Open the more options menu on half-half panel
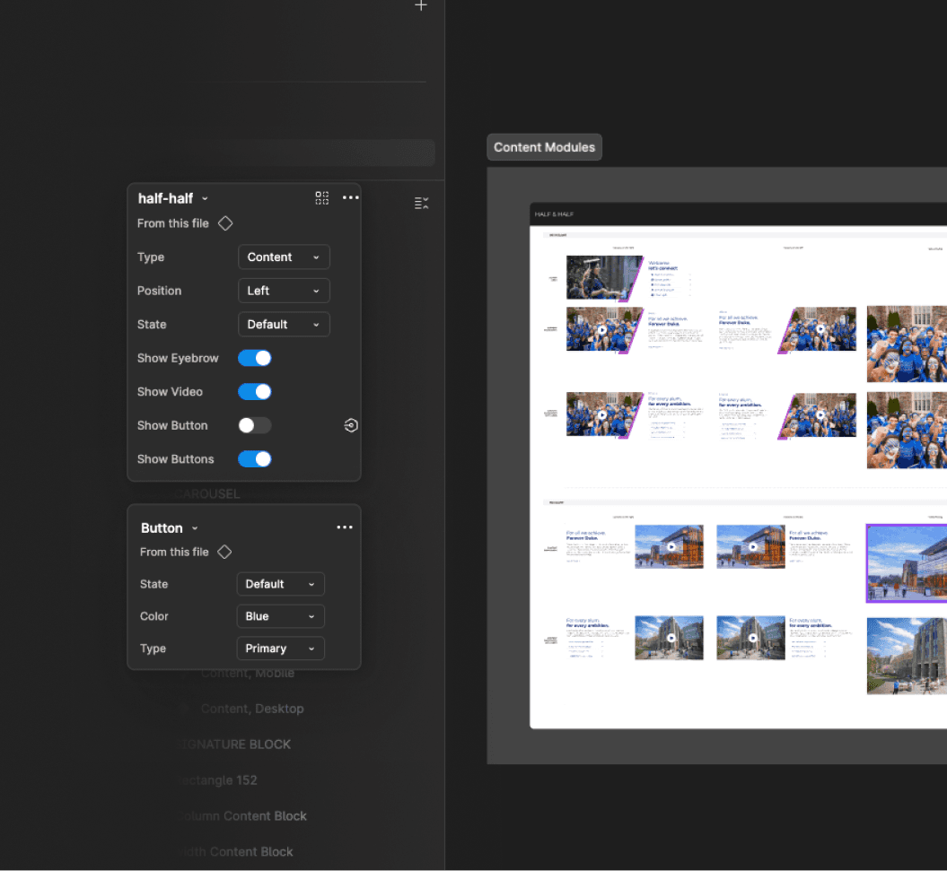The width and height of the screenshot is (947, 871). (x=350, y=198)
